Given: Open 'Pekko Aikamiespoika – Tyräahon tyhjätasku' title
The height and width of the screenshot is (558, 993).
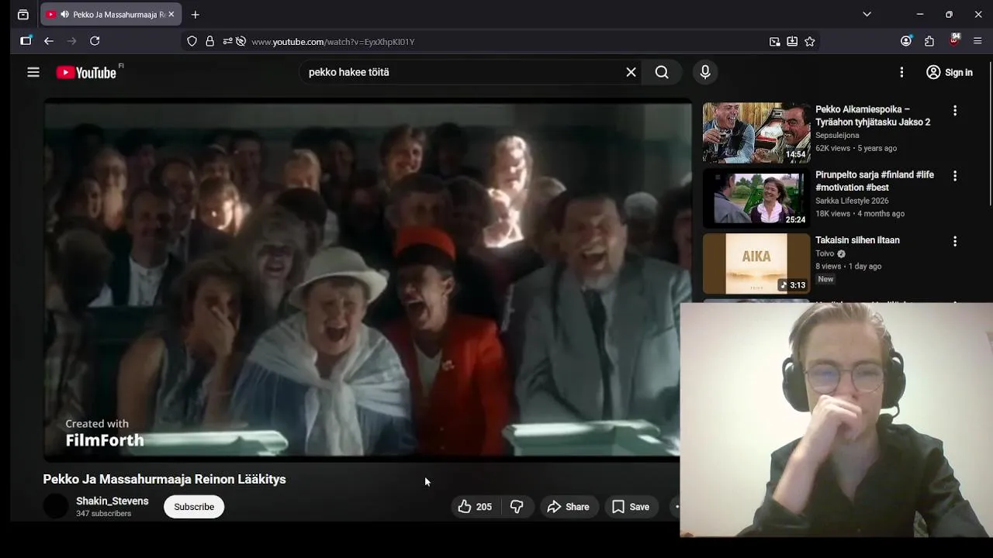Looking at the screenshot, I should tap(873, 115).
